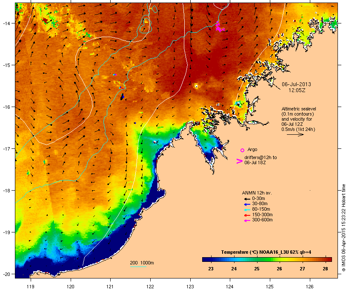Click the ANMN 12h av. heading
Viewport: 349px width, 290px height.
pos(257,193)
